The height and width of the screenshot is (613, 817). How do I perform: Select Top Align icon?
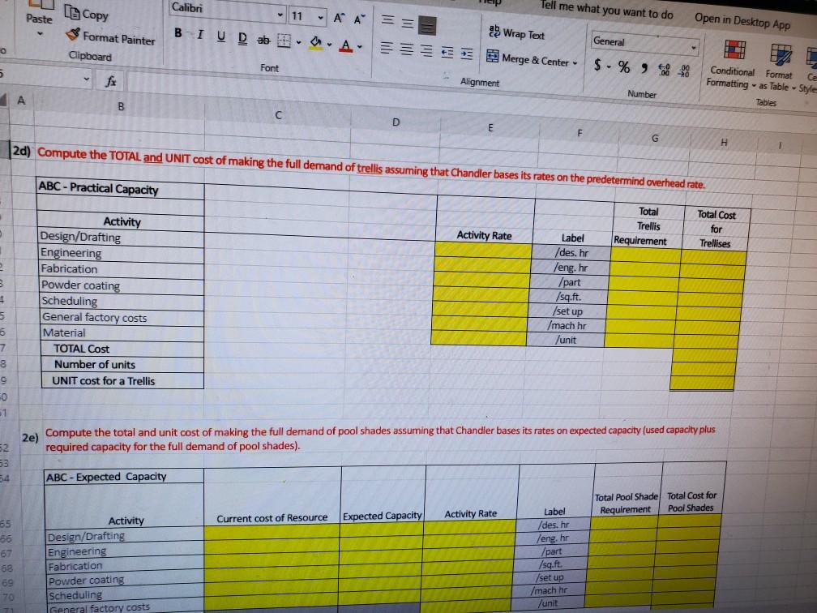pyautogui.click(x=387, y=20)
